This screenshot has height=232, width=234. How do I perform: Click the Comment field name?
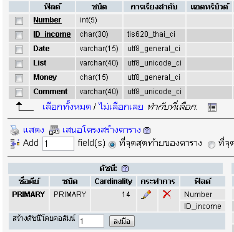(51, 92)
